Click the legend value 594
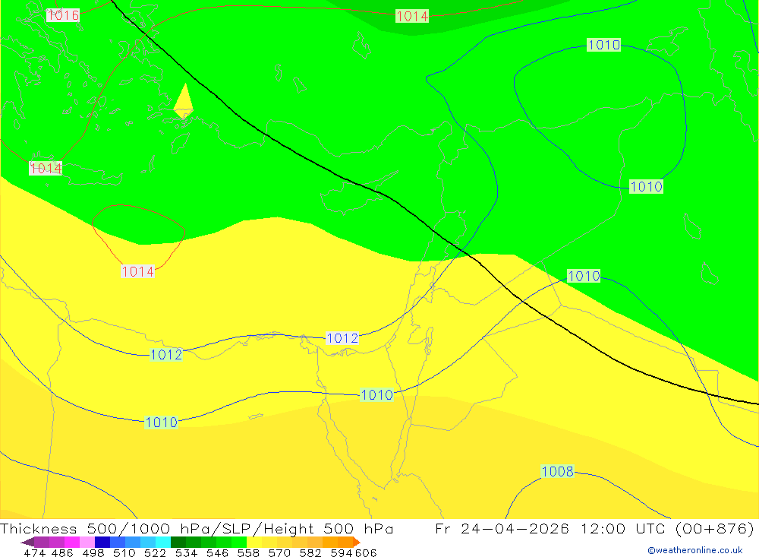This screenshot has width=759, height=557. coord(342,552)
